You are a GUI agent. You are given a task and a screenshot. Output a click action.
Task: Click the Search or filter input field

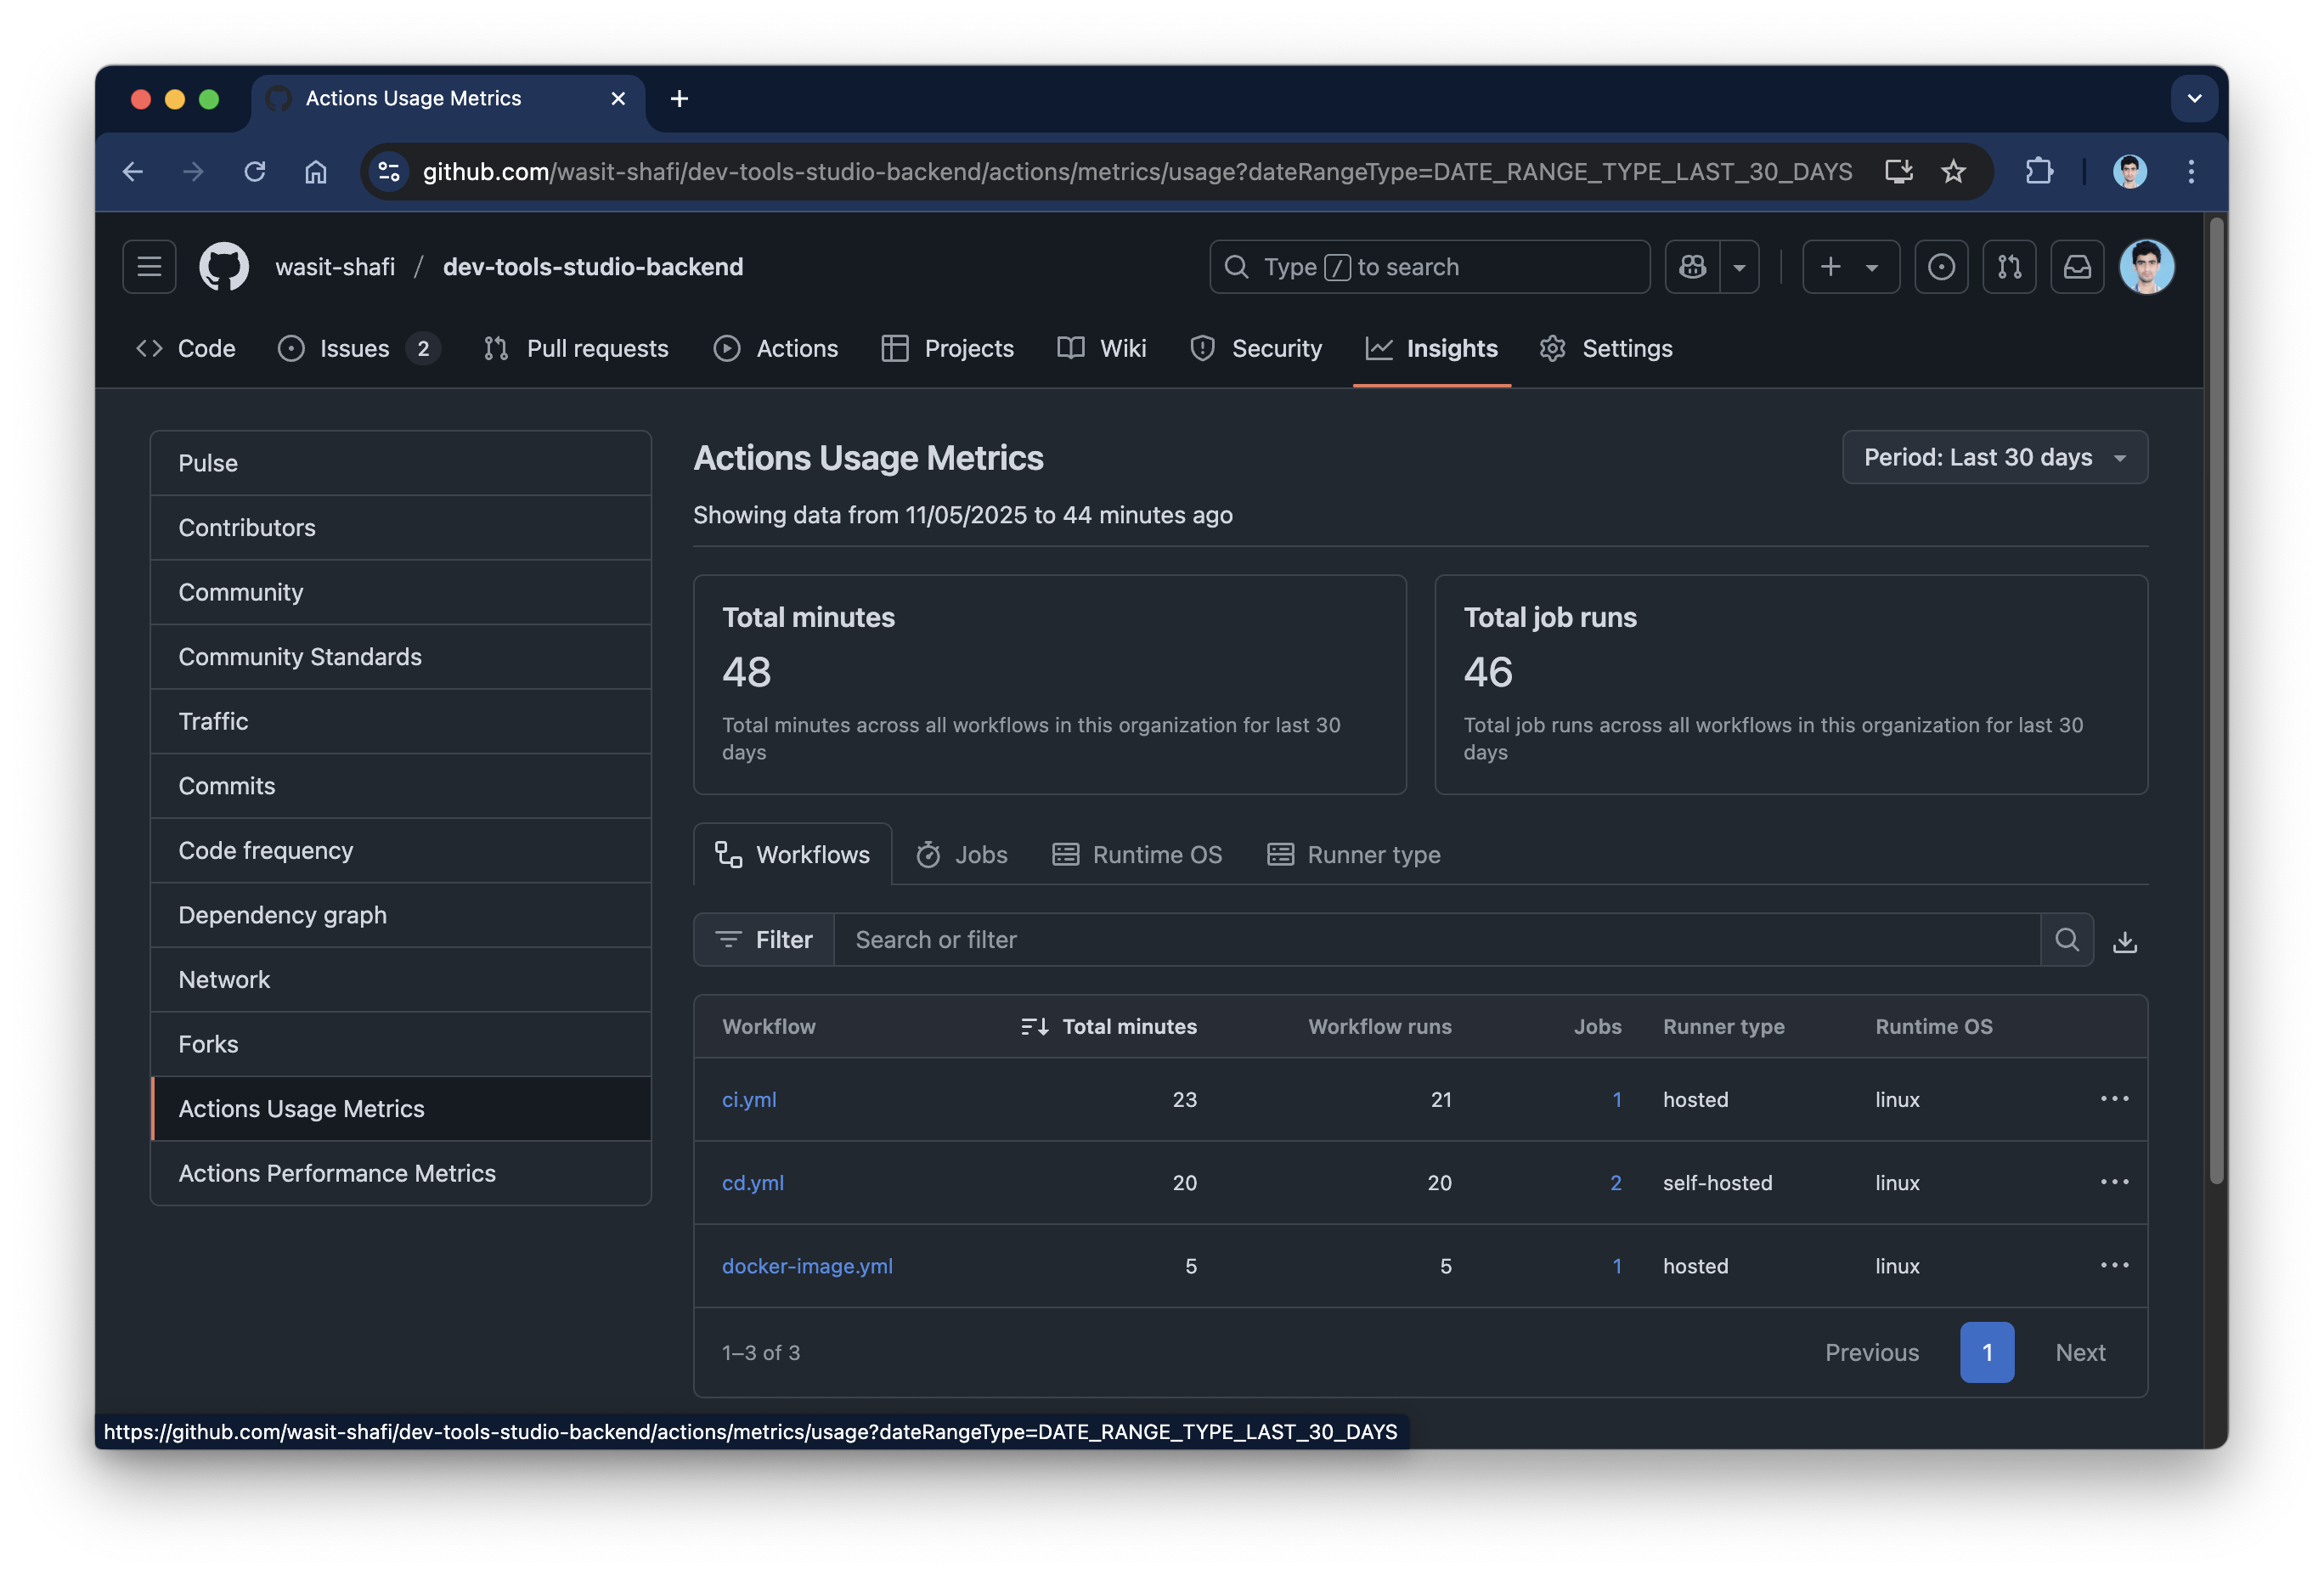[1436, 940]
